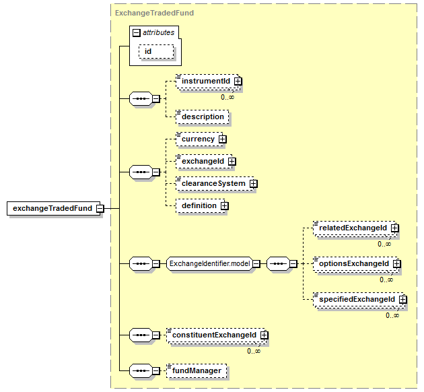
Task: Select the description element
Action: click(202, 117)
